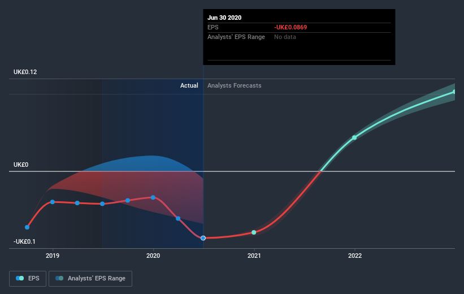Image resolution: width=464 pixels, height=294 pixels.
Task: Click the EPS legend color icon
Action: (x=20, y=278)
